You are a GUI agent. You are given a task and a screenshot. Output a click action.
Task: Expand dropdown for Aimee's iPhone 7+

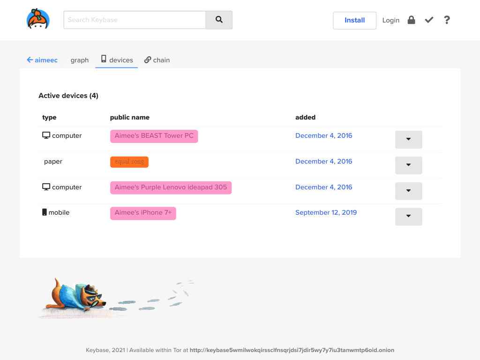click(408, 217)
